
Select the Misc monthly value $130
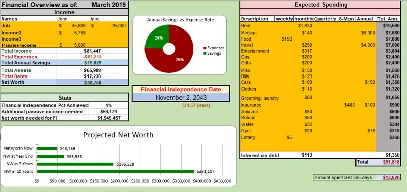[307, 70]
